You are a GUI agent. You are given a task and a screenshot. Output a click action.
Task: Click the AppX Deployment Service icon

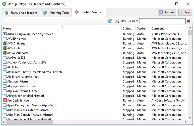[x=4, y=105]
